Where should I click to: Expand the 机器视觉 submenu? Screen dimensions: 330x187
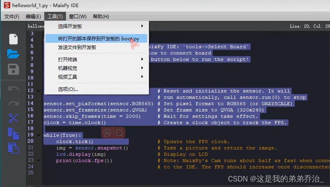[x=96, y=68]
